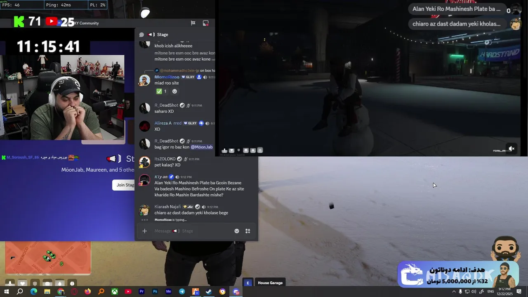528x297 pixels.
Task: Click the microphone tray icon
Action: [x=460, y=292]
